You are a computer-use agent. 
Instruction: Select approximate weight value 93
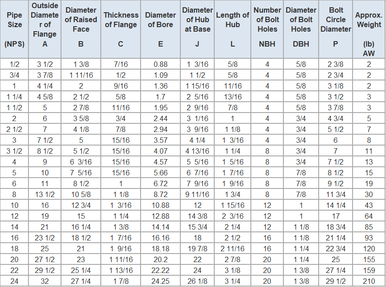(x=369, y=238)
